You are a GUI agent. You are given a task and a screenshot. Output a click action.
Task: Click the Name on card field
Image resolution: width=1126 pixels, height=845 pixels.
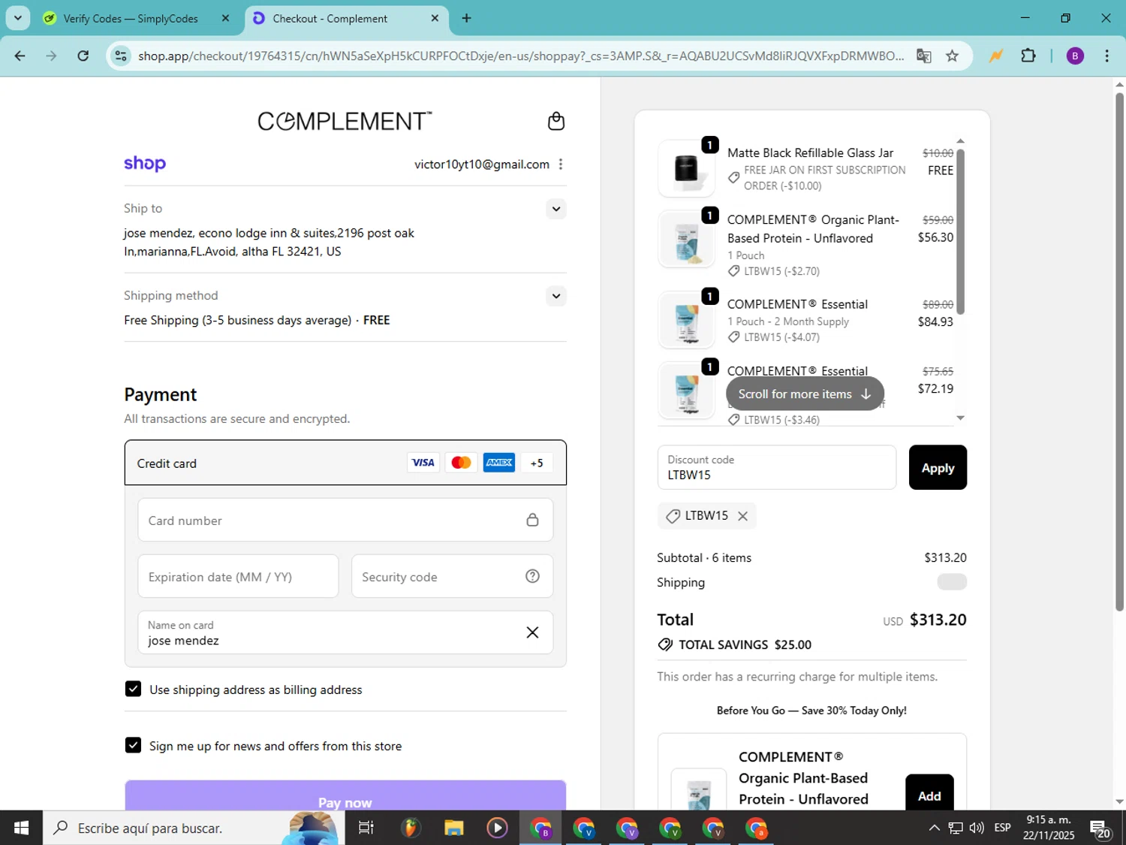345,632
